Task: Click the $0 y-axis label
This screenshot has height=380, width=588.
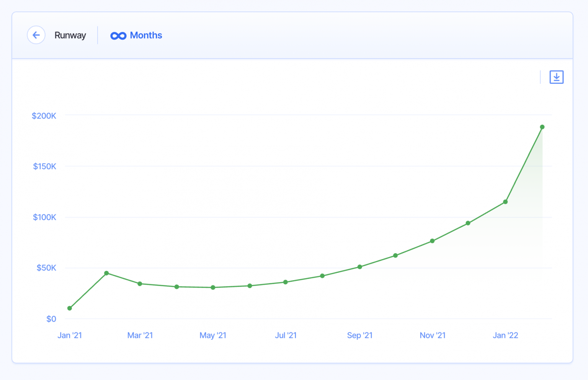Action: tap(51, 319)
